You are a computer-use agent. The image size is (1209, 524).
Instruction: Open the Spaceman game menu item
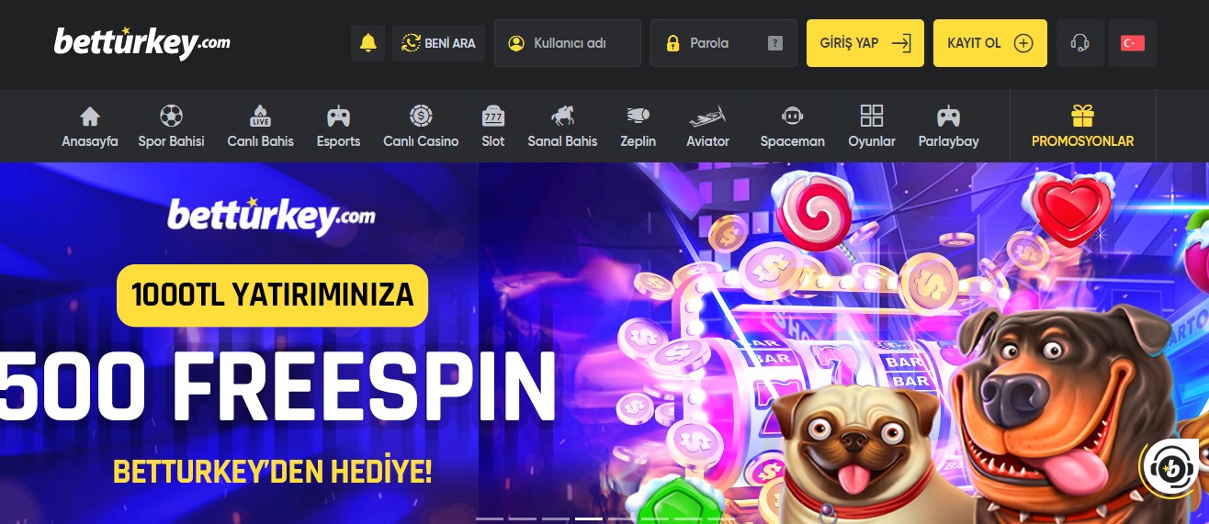pos(792,127)
